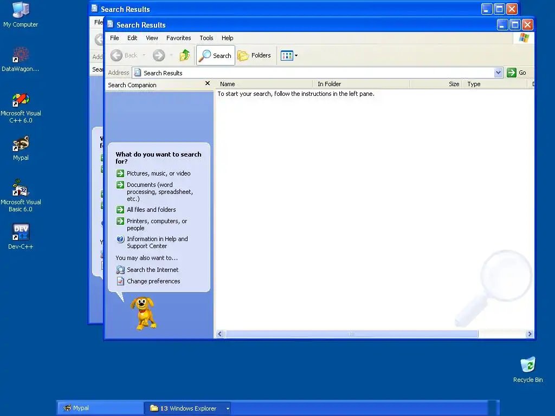Search for Pictures, music, or video

tap(159, 173)
